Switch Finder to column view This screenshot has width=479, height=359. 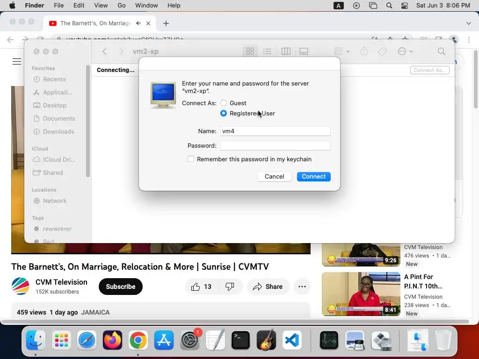(286, 51)
